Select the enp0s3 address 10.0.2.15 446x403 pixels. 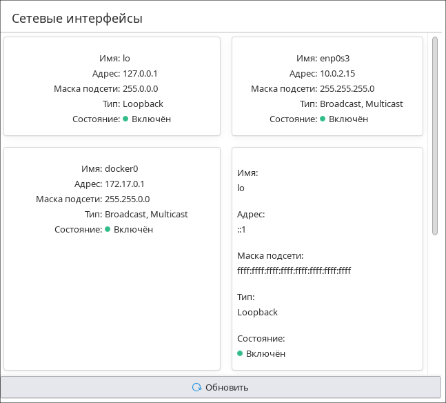(338, 74)
